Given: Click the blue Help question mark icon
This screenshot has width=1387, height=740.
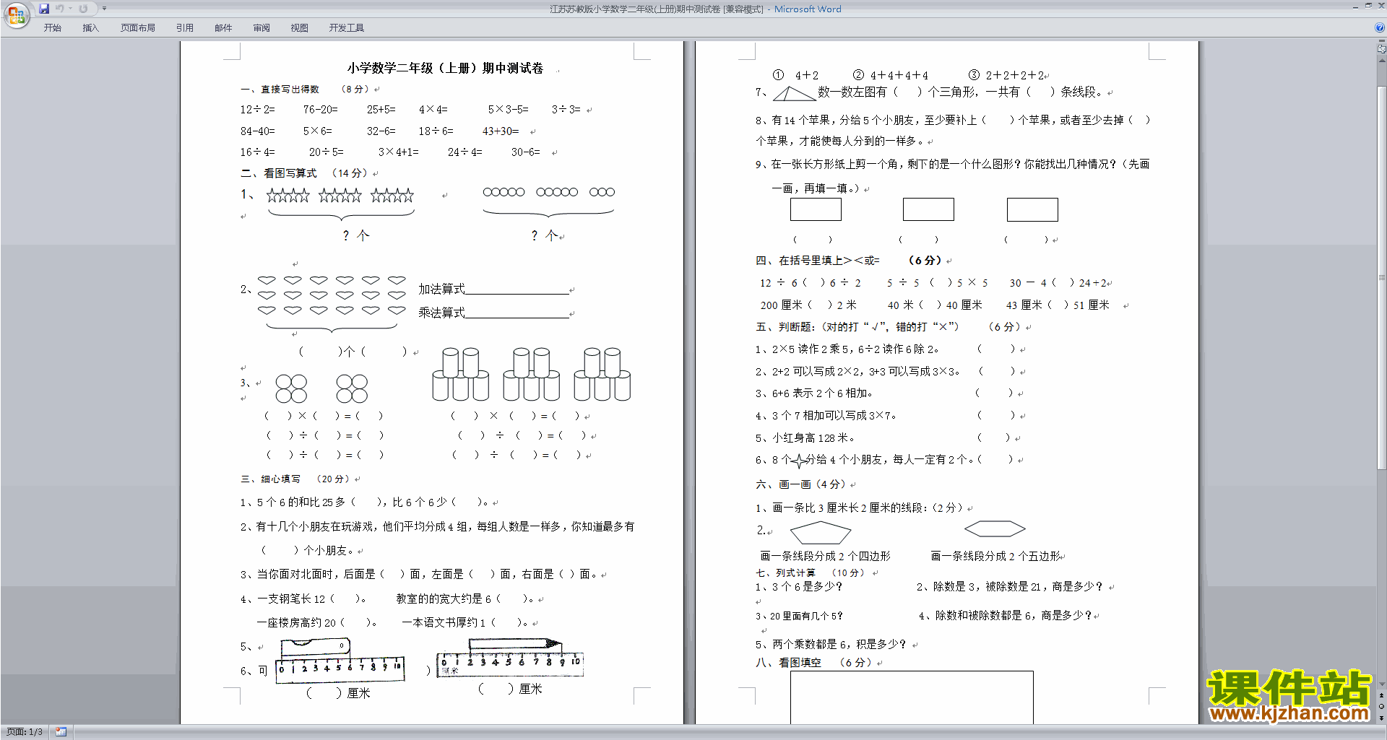Looking at the screenshot, I should [1380, 27].
